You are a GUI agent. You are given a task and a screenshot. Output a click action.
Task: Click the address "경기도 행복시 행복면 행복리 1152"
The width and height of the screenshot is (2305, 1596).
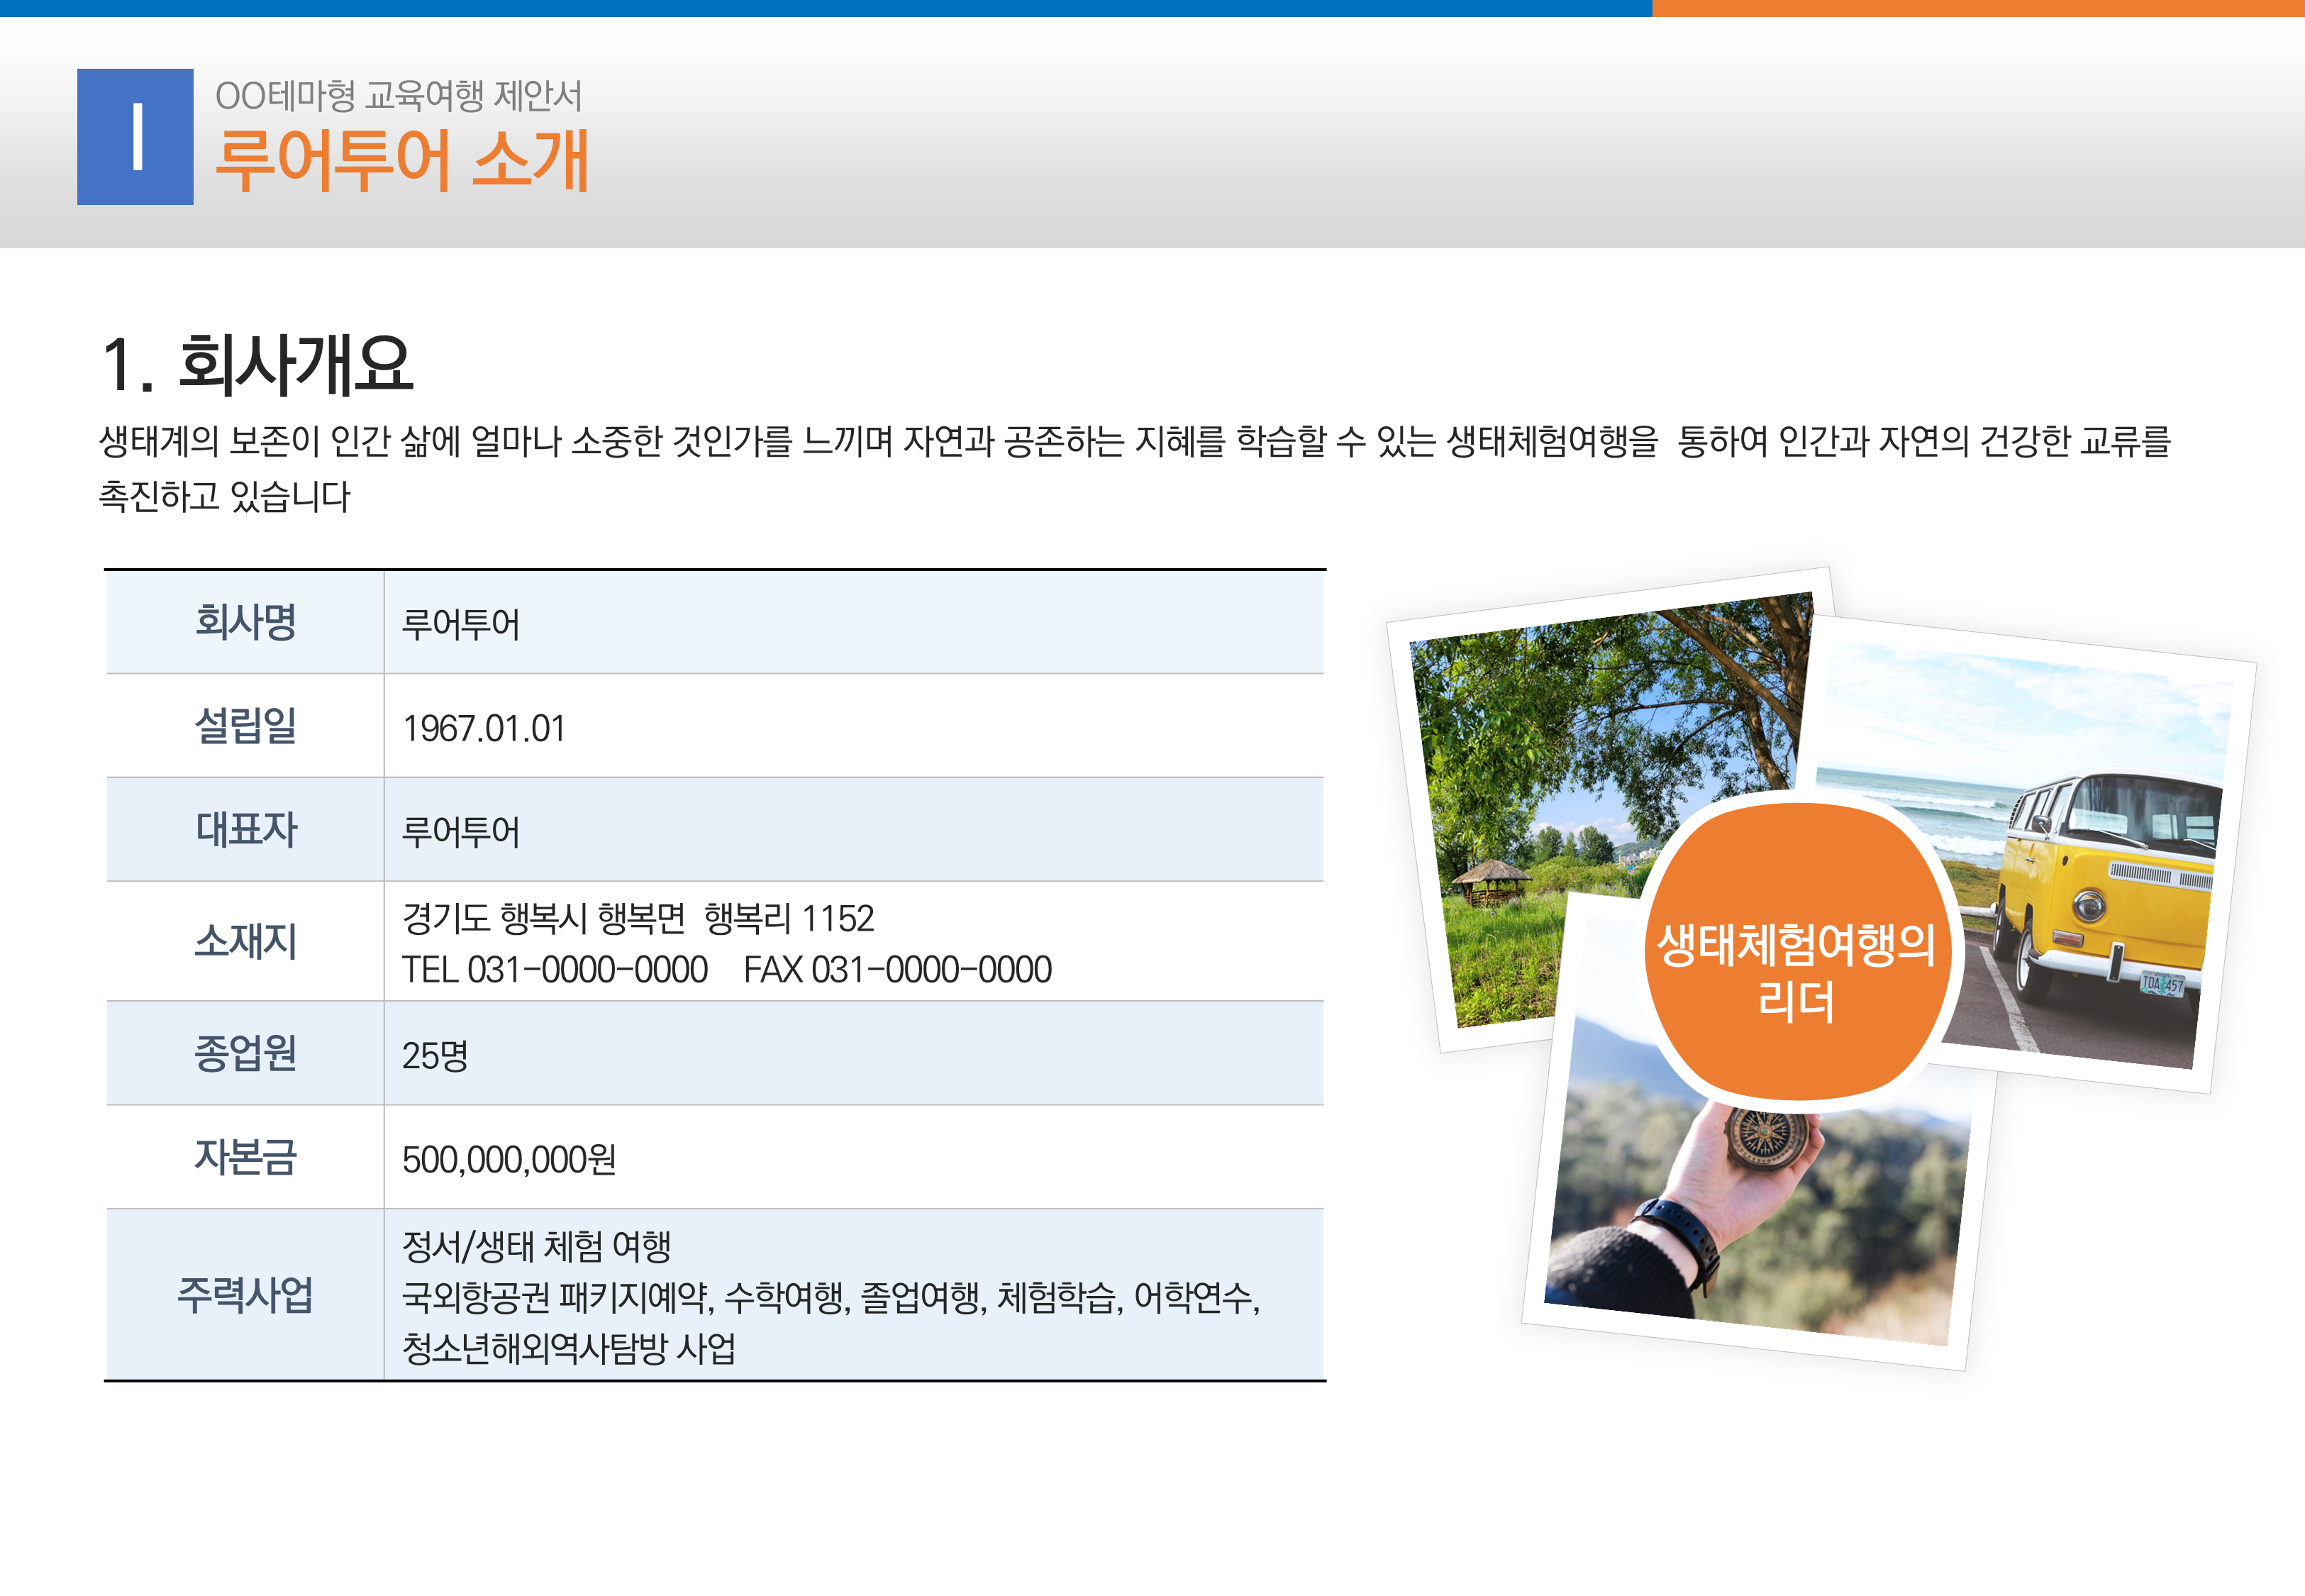tap(638, 918)
